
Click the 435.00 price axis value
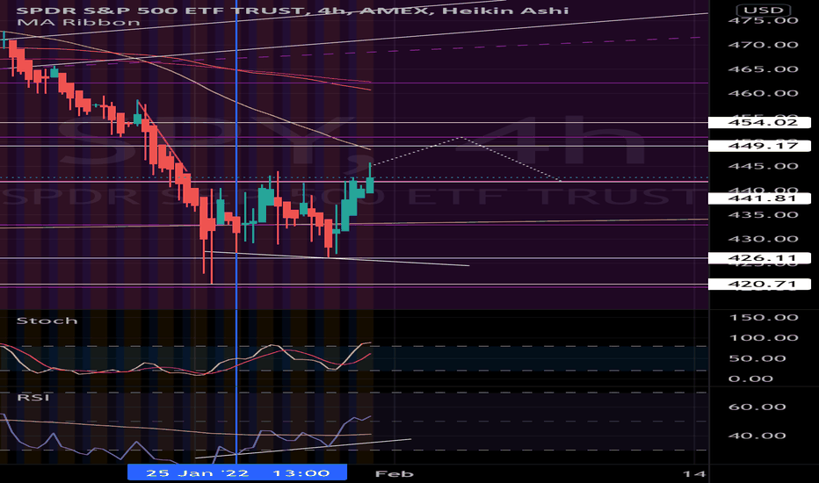[763, 215]
